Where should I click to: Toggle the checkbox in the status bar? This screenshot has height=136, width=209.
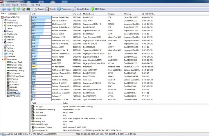coord(1,134)
